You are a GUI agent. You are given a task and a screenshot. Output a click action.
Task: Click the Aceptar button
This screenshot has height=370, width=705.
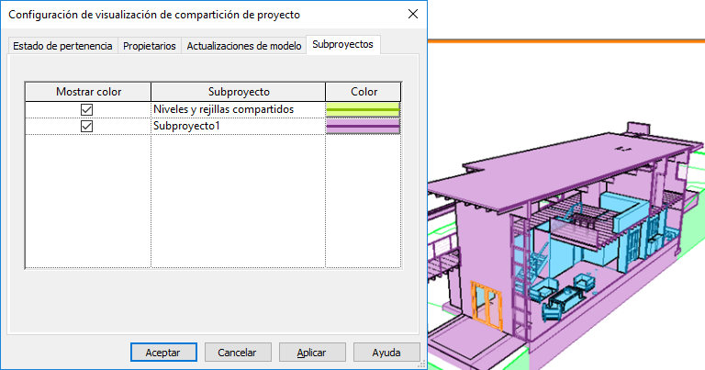(x=163, y=353)
